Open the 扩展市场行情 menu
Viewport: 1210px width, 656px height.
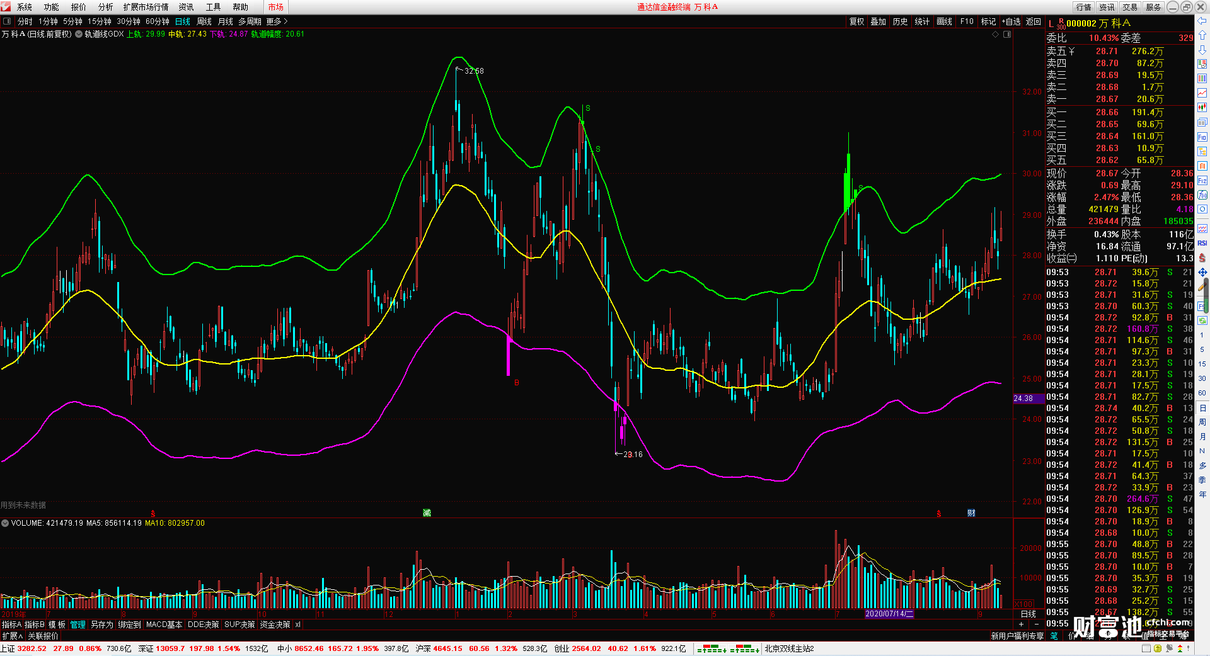(x=146, y=7)
